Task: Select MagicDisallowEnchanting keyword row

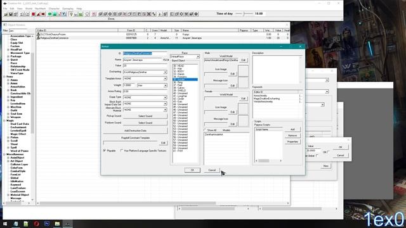Action: coord(277,99)
